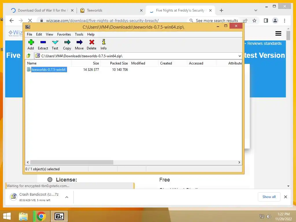Open the File menu in 7-Zip
This screenshot has height=222, width=296.
(29, 34)
